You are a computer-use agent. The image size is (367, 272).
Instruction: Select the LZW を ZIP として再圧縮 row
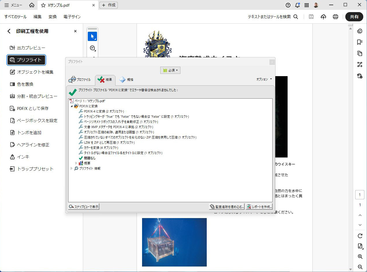pyautogui.click(x=107, y=142)
